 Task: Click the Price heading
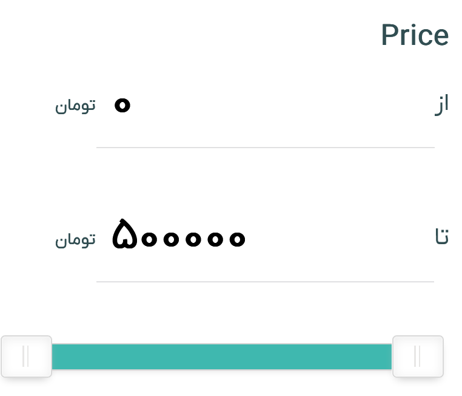(x=415, y=36)
